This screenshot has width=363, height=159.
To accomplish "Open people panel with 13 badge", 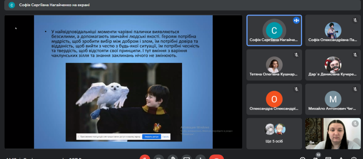I will pyautogui.click(x=316, y=157).
